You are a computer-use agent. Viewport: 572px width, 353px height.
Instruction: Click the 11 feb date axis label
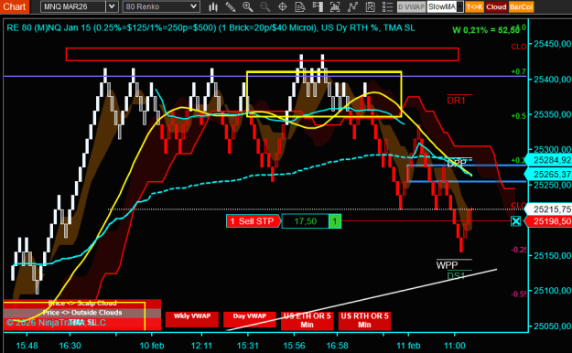coord(408,345)
